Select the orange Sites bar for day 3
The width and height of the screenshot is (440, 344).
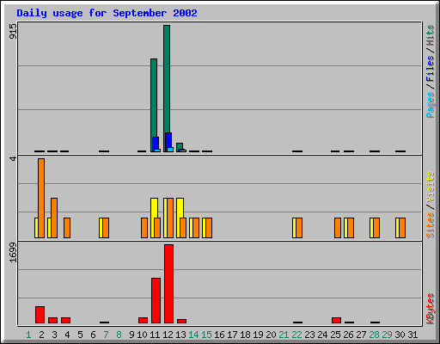pyautogui.click(x=54, y=218)
